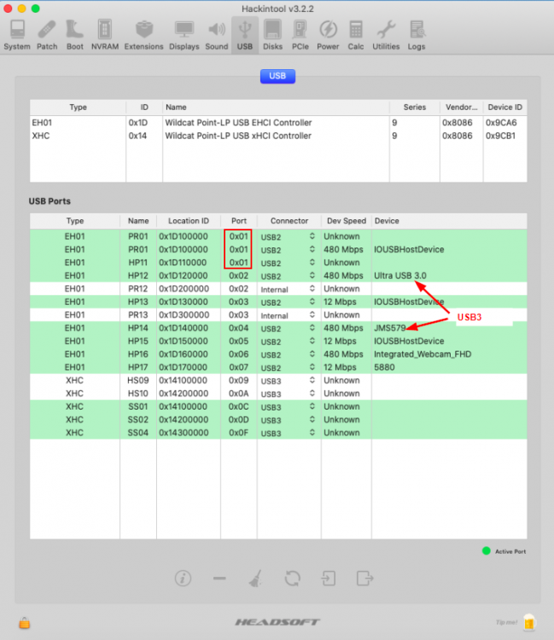
Task: Click the import icon at bottom
Action: pos(329,578)
